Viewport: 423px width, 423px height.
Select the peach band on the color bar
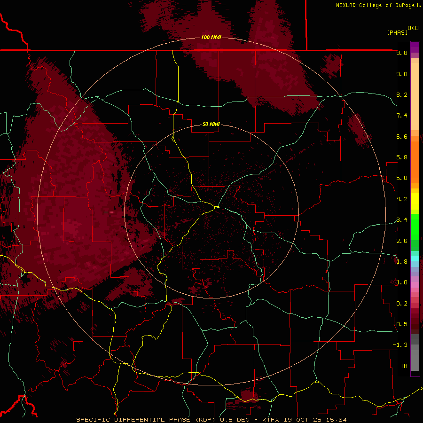click(x=415, y=96)
